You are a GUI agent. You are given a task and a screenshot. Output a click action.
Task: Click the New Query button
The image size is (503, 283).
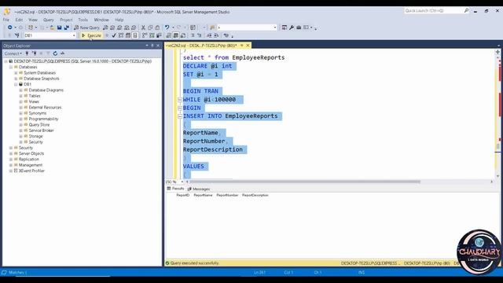point(86,28)
